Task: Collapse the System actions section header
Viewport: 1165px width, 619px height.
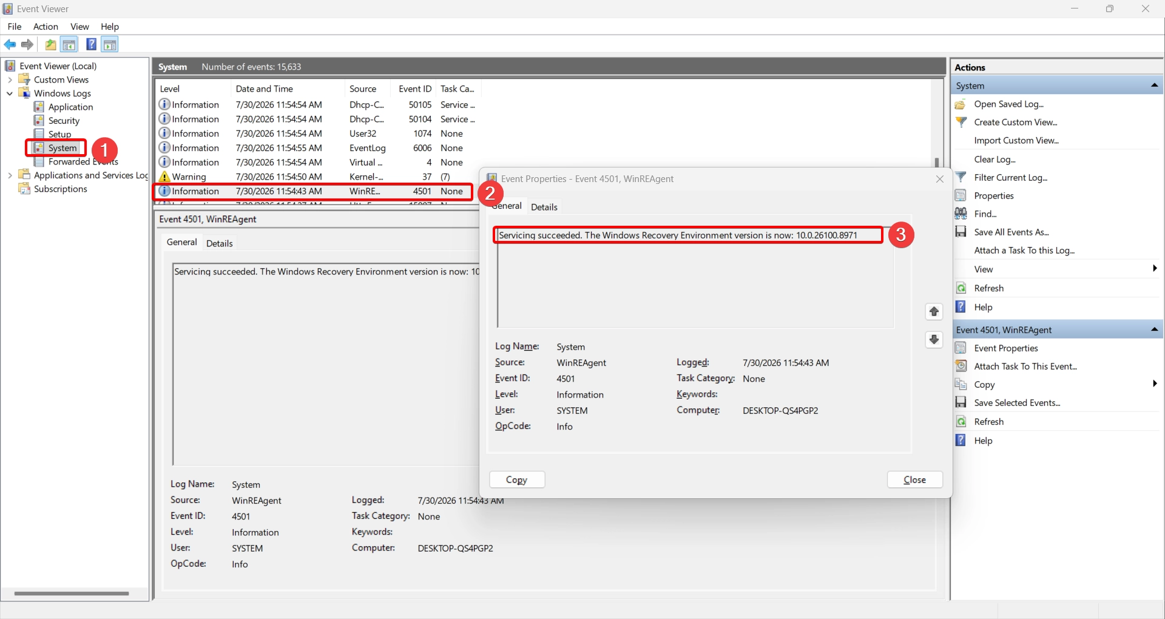Action: (x=1154, y=86)
